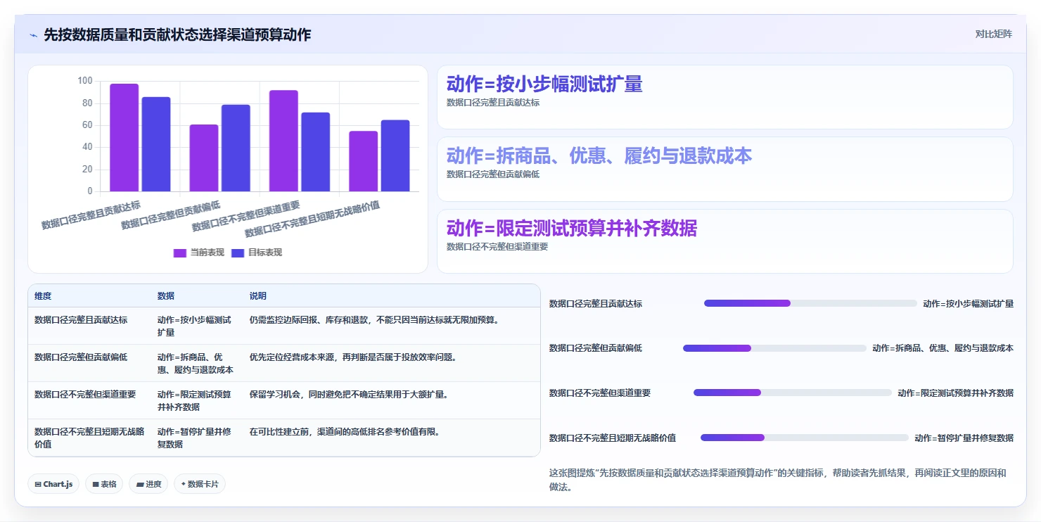Click the 表格 tag
The width and height of the screenshot is (1041, 522).
point(104,484)
